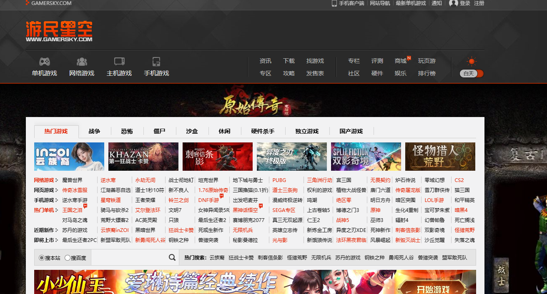Switch to the 热门游戏 tab

[56, 131]
